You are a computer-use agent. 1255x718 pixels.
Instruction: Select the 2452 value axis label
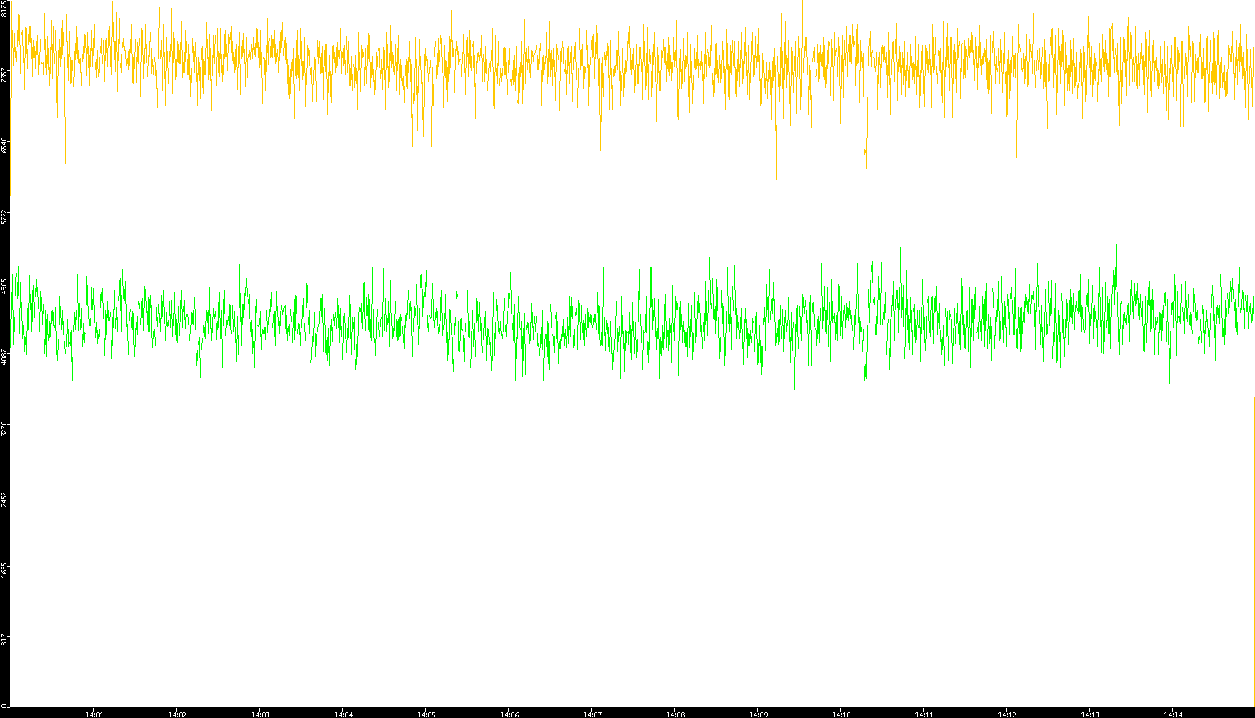coord(4,498)
